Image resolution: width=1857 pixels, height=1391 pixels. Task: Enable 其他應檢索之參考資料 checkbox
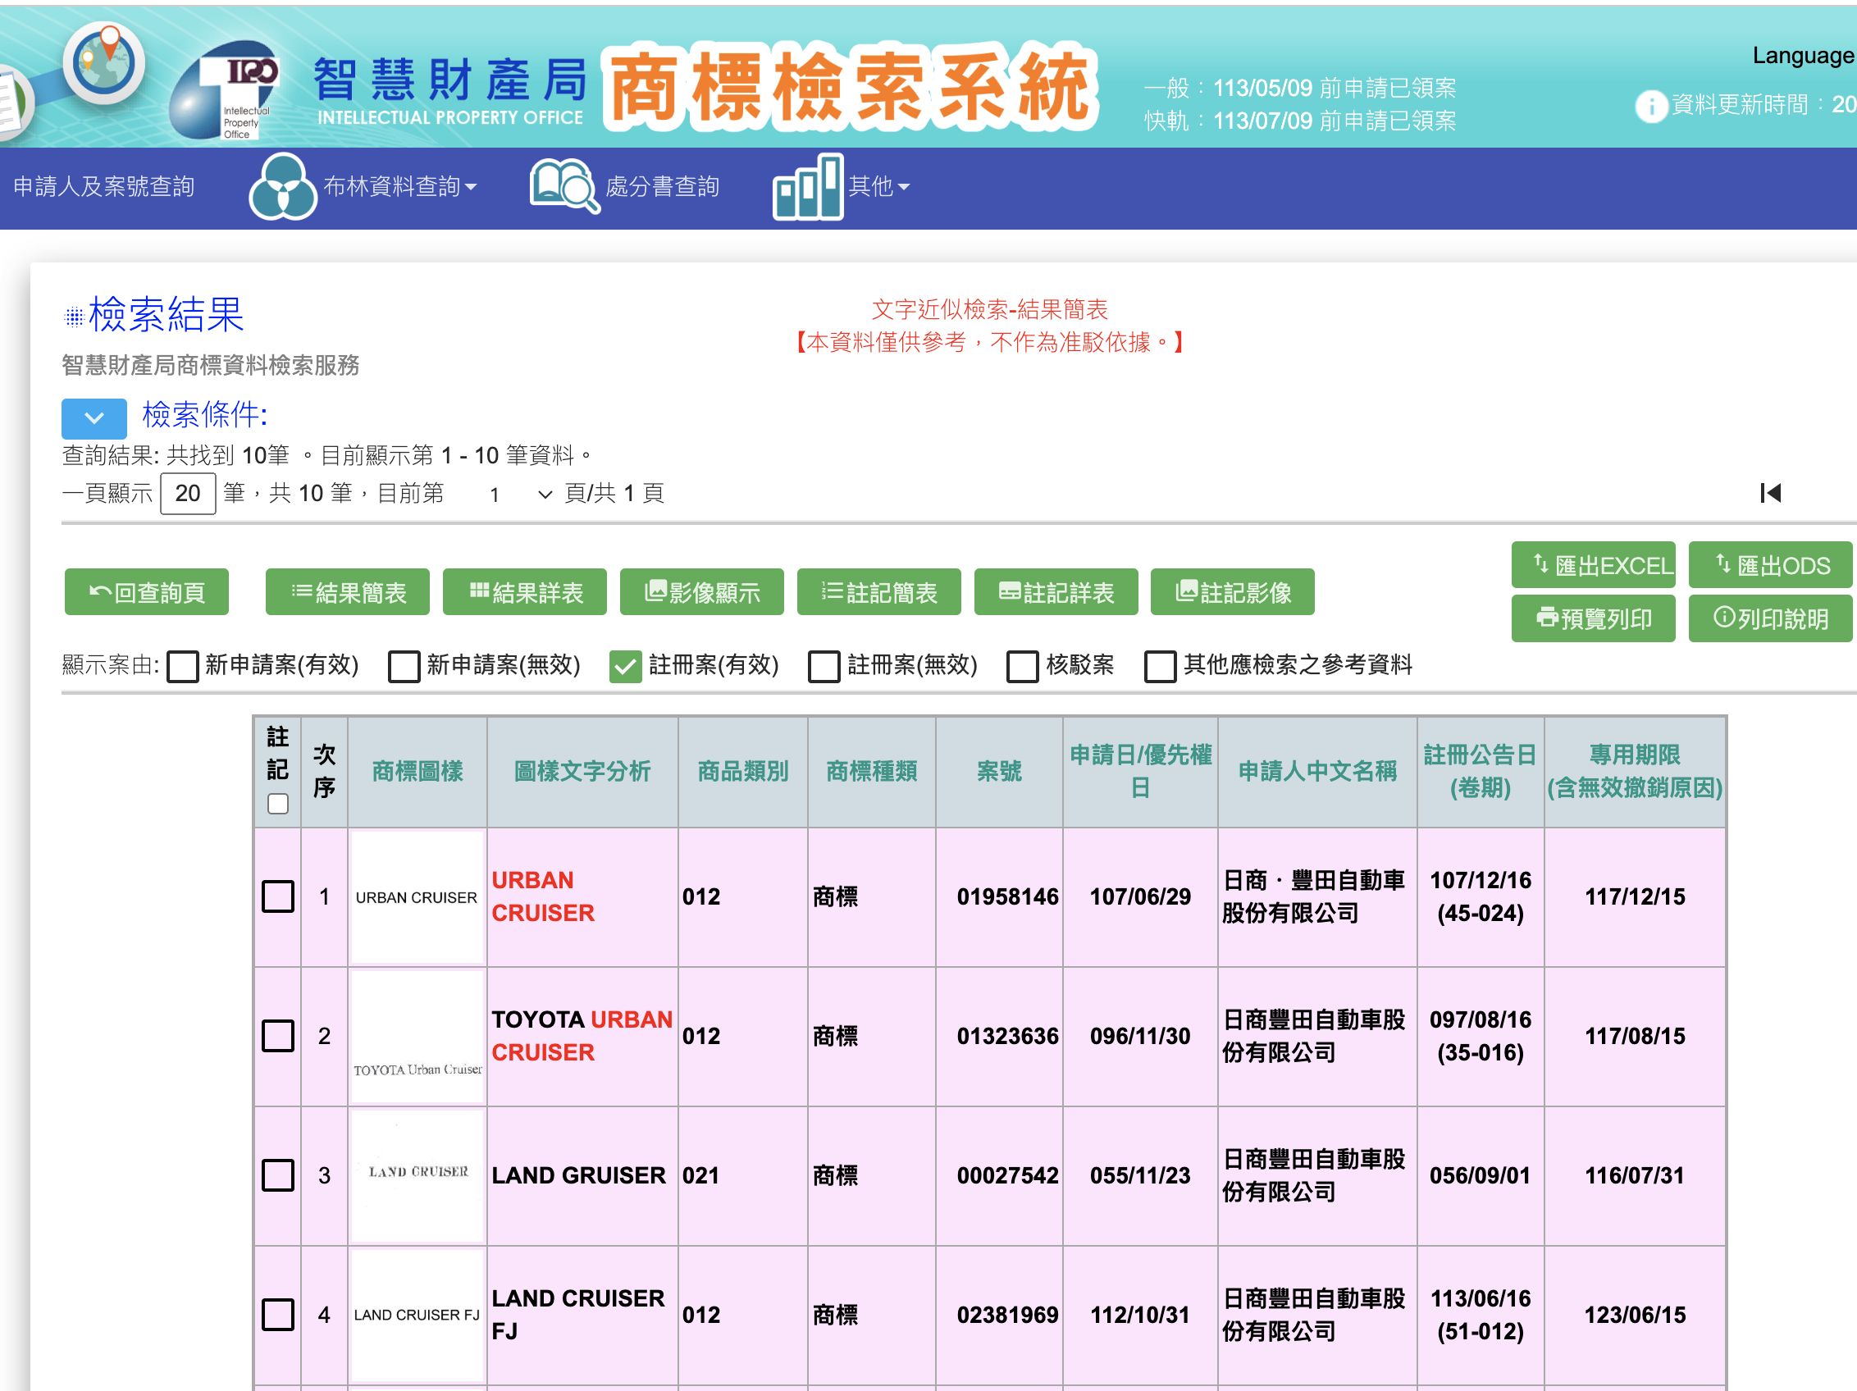click(1160, 667)
